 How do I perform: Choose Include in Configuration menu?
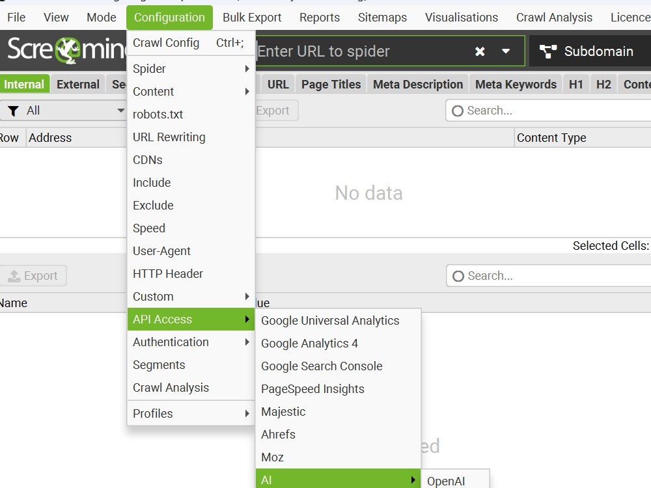191,183
